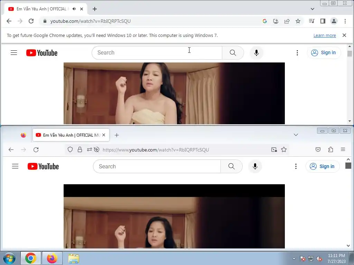354x265 pixels.
Task: Open Firefox extensions puzzle icon
Action: (331, 150)
